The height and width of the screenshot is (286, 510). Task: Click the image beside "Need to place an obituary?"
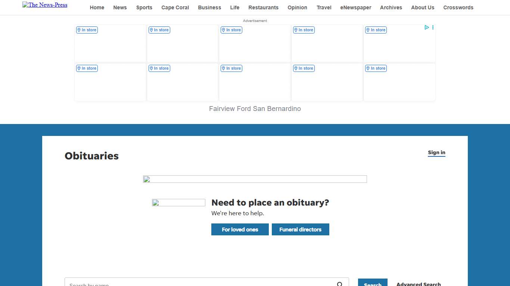[x=178, y=203]
